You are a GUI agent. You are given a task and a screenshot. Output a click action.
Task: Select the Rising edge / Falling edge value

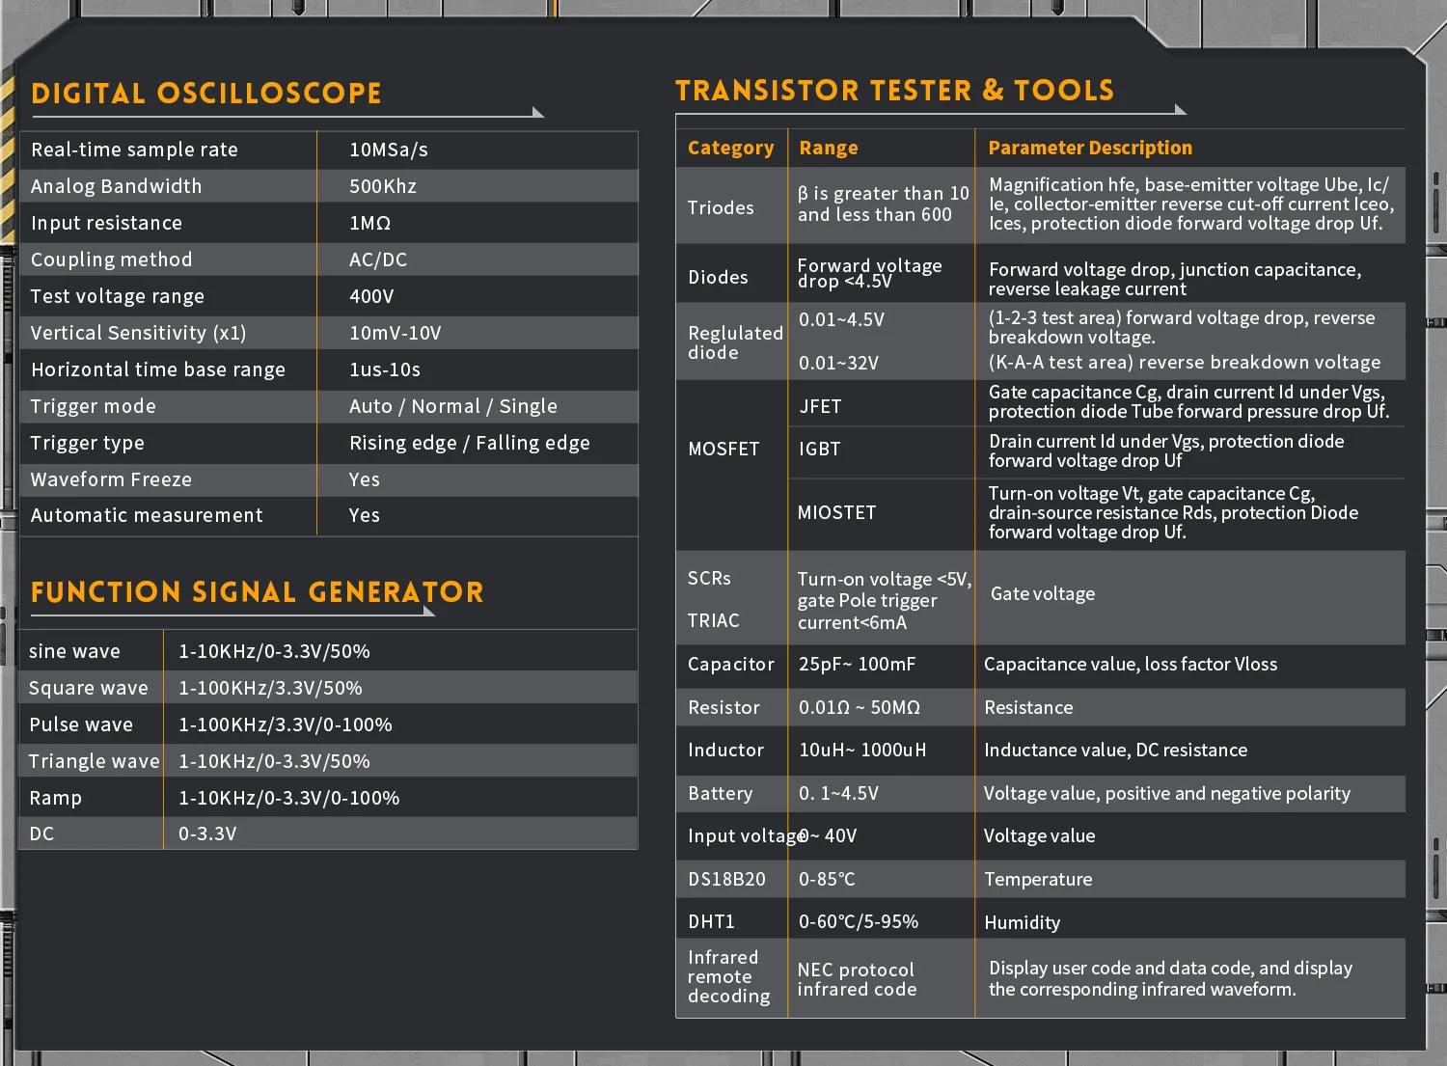click(469, 443)
